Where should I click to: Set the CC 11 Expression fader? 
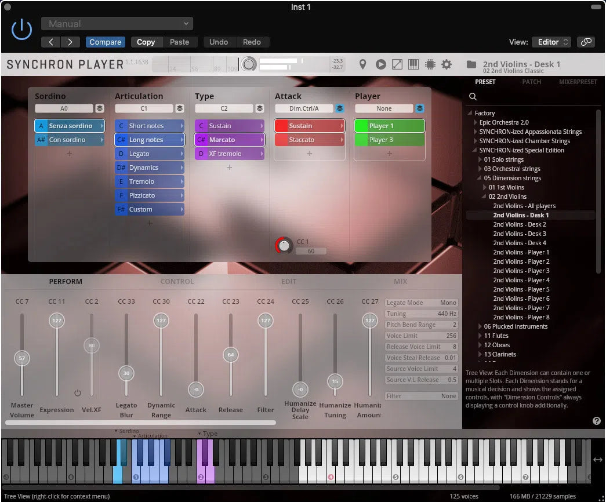[x=56, y=320]
